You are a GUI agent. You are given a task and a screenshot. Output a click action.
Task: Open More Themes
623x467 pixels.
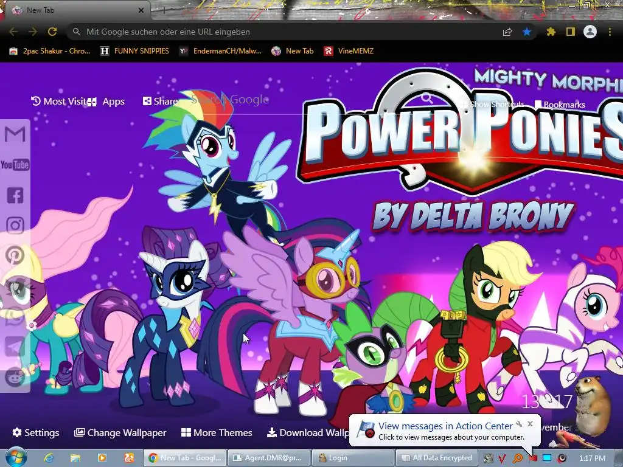pos(217,432)
